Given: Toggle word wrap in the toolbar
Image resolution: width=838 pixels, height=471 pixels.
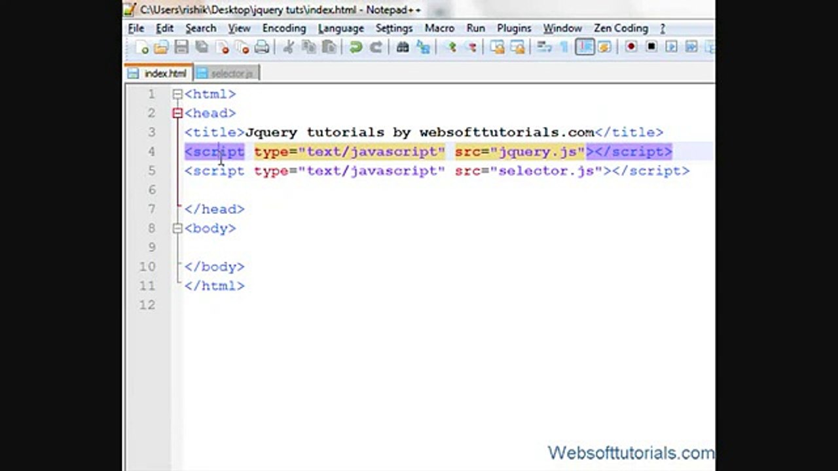Looking at the screenshot, I should click(544, 47).
